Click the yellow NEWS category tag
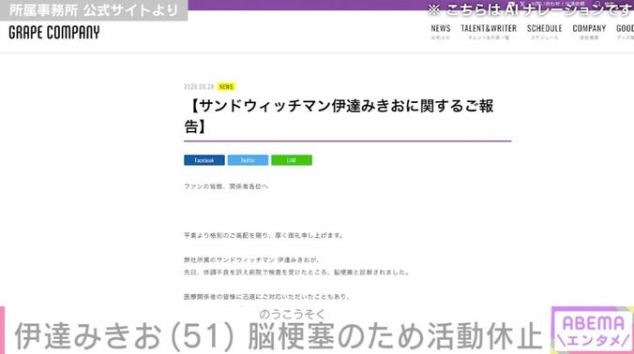Viewport: 634px width, 354px height. tap(226, 87)
